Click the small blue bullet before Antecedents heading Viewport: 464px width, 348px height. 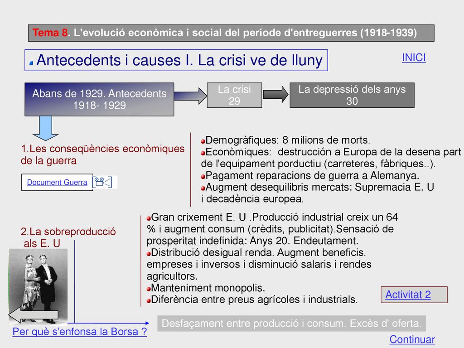tap(31, 63)
